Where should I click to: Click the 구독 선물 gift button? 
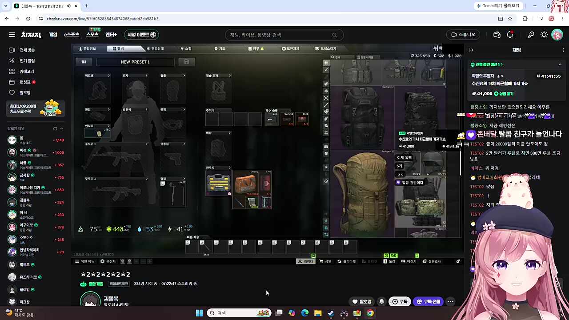tap(429, 301)
